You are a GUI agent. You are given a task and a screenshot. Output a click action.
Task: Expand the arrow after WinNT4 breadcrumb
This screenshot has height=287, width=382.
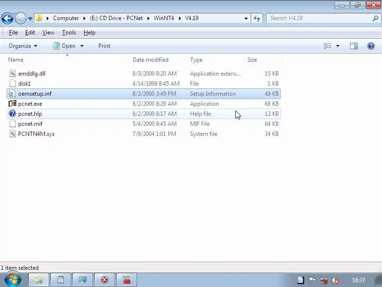pos(180,18)
